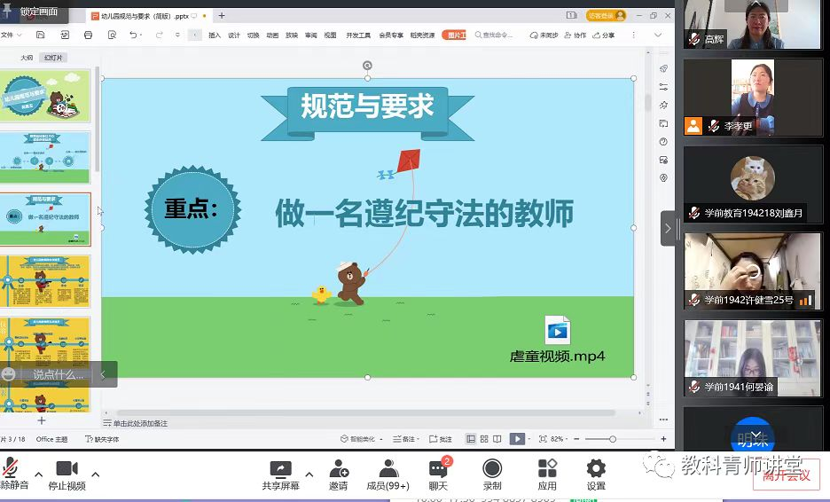Open meeting Settings (设置) gear
The image size is (830, 502).
(x=596, y=470)
